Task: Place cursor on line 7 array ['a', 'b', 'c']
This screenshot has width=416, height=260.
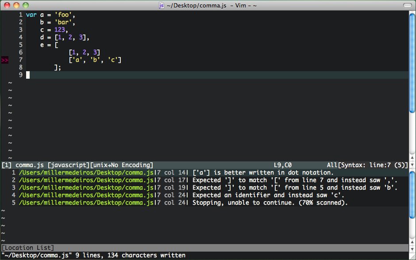Action: point(95,60)
